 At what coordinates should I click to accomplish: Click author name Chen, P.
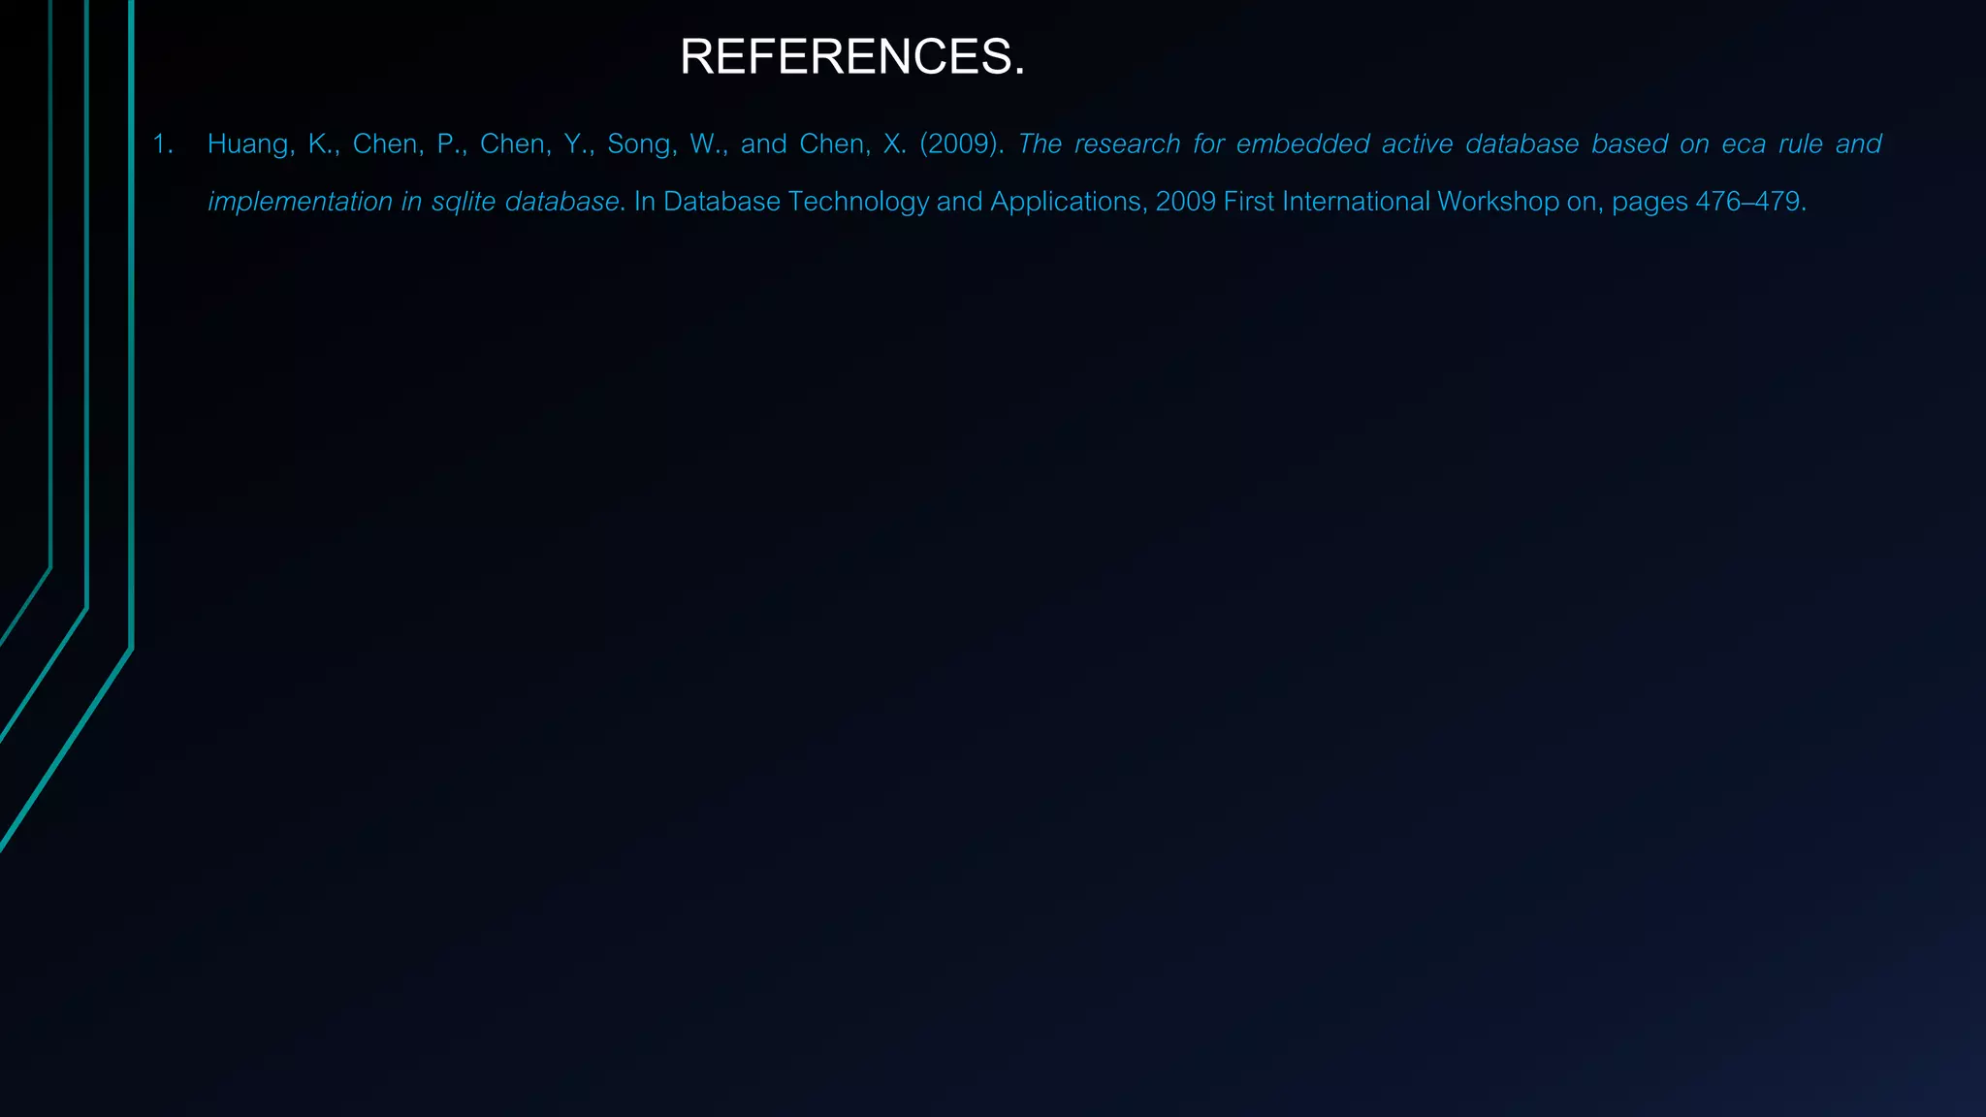coord(409,144)
